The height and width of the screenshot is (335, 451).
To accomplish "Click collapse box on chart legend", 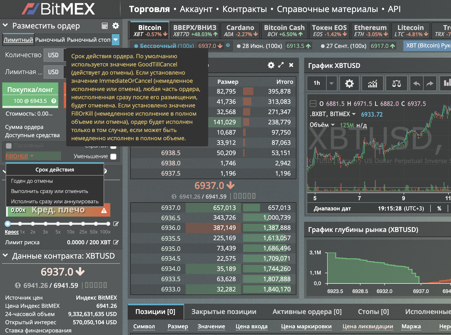I will 313,104.
